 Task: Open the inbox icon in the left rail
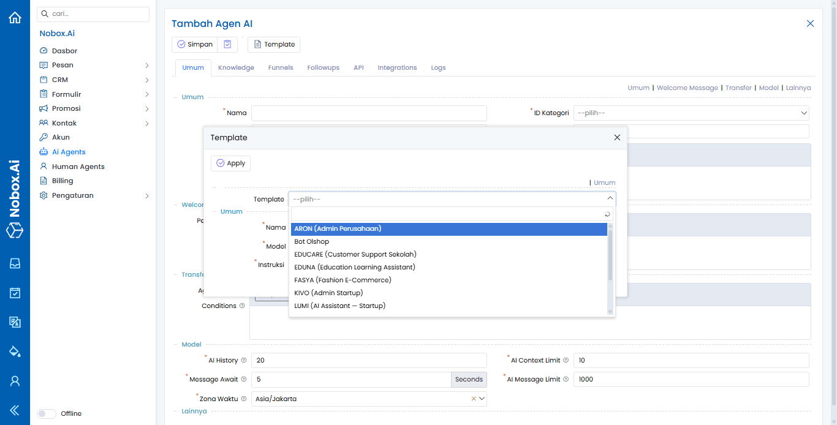point(14,263)
